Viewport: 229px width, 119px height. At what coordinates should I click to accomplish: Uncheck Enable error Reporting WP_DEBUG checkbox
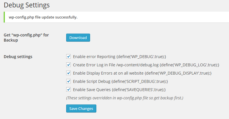pyautogui.click(x=68, y=56)
